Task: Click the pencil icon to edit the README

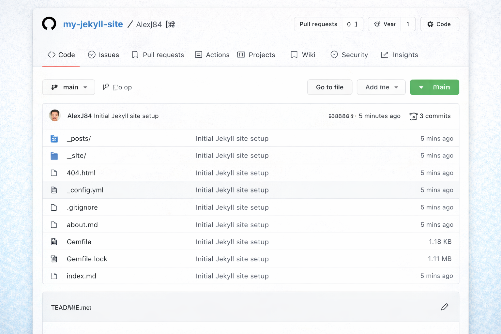Action: [x=445, y=307]
